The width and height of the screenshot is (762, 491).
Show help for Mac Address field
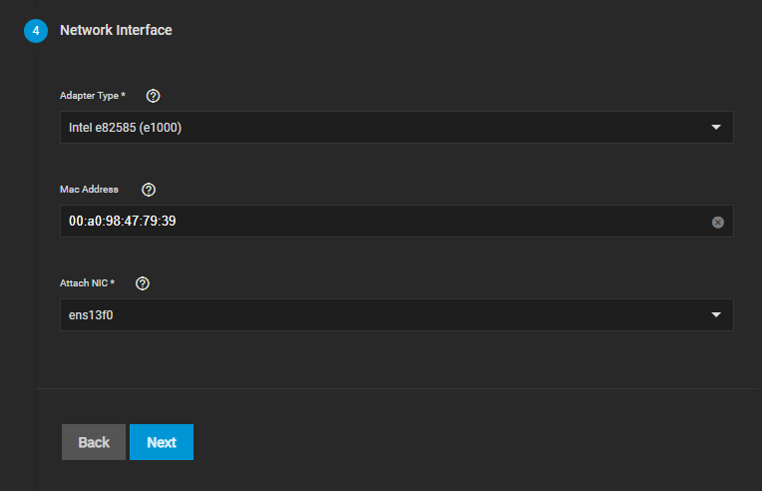(x=149, y=190)
